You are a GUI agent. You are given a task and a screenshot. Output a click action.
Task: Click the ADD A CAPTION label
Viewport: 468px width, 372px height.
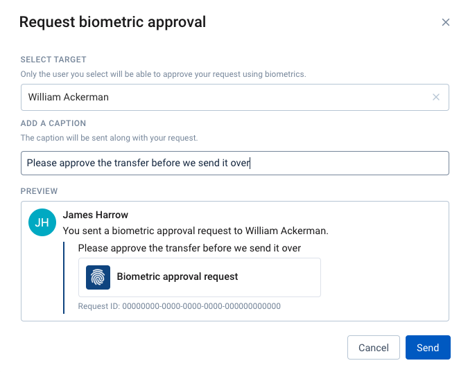pos(53,123)
